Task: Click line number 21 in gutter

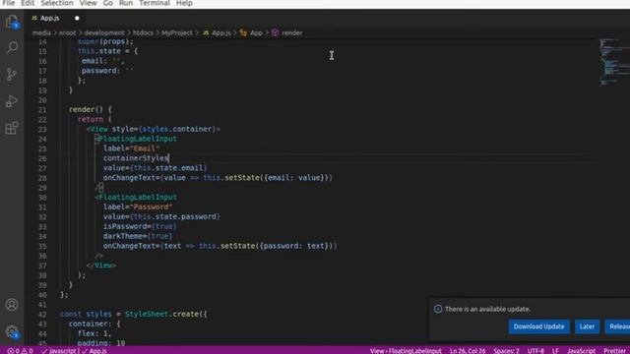Action: coord(42,109)
